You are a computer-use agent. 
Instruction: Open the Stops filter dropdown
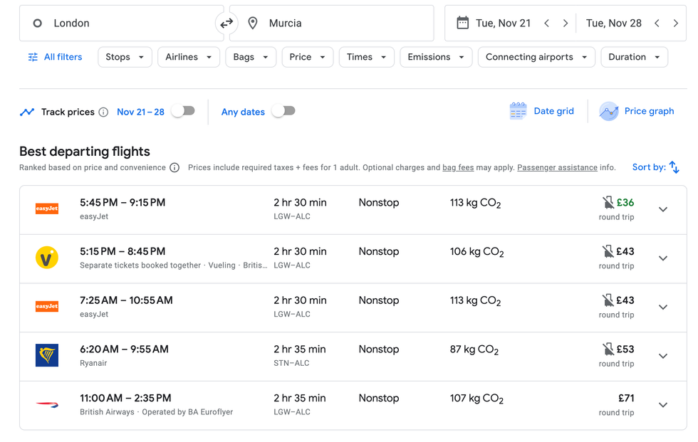[x=125, y=57]
